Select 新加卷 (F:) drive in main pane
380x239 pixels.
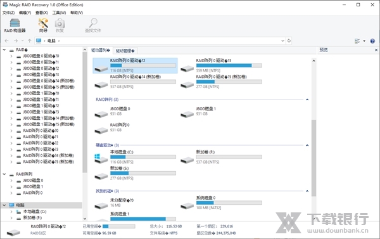click(x=221, y=157)
